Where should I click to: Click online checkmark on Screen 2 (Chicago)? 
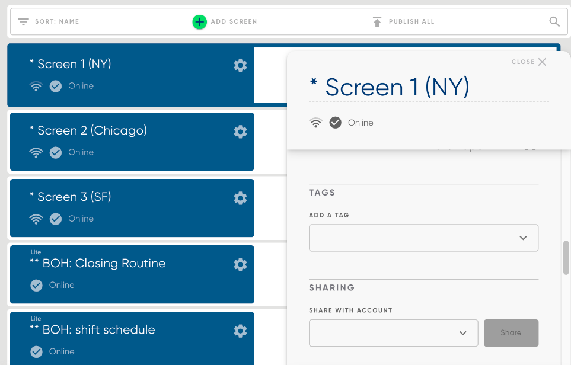pos(56,152)
